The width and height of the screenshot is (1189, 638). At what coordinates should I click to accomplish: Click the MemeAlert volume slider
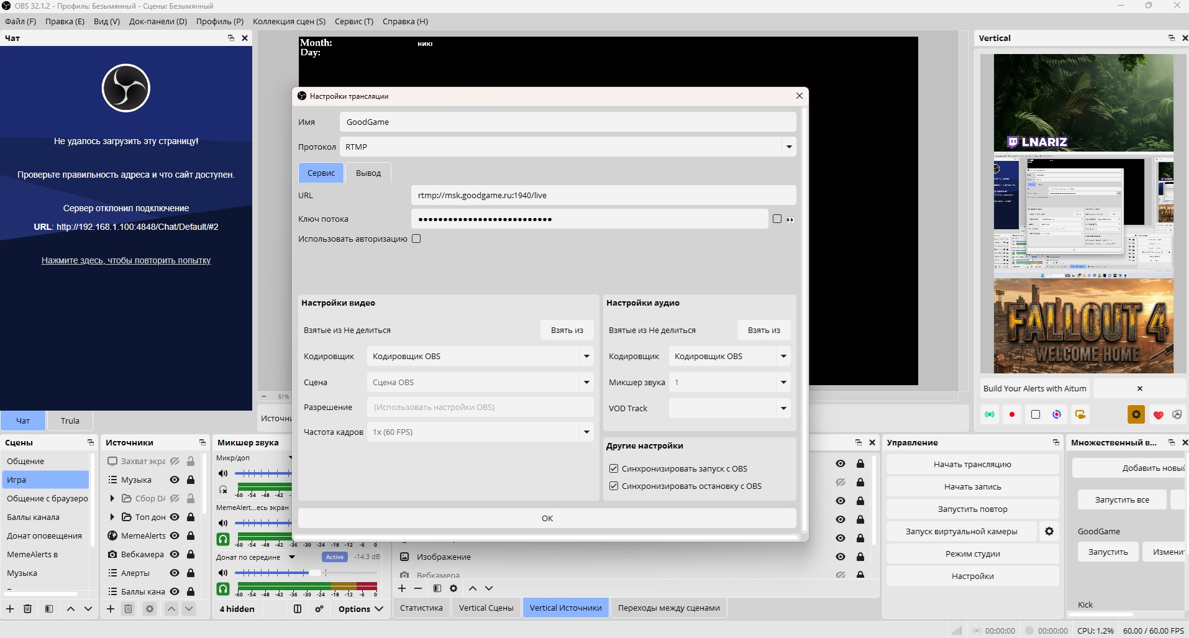[263, 523]
